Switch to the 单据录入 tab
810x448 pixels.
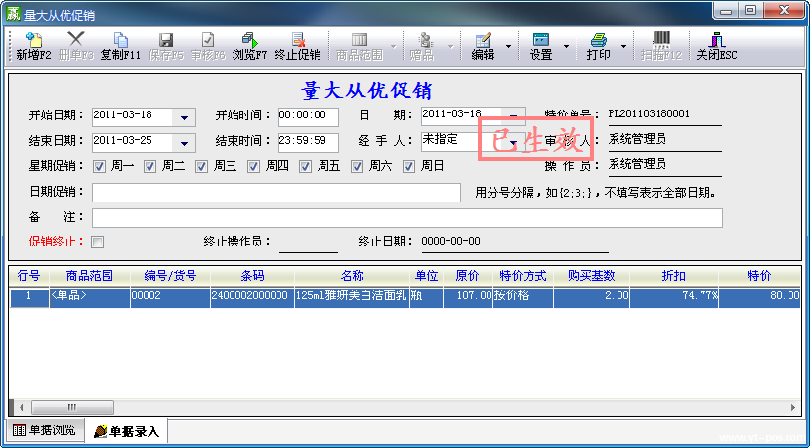pos(127,430)
